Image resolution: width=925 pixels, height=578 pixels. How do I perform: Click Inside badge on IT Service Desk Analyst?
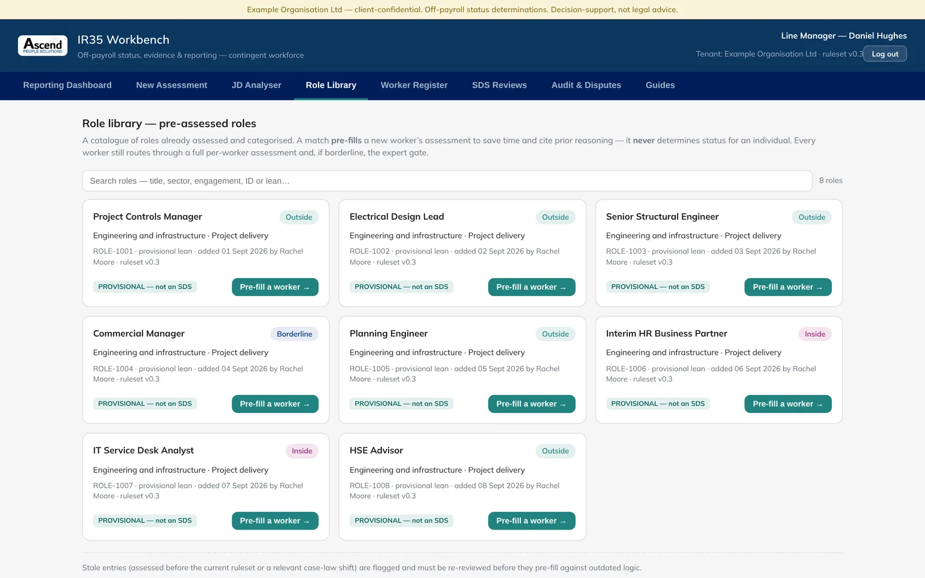(302, 451)
